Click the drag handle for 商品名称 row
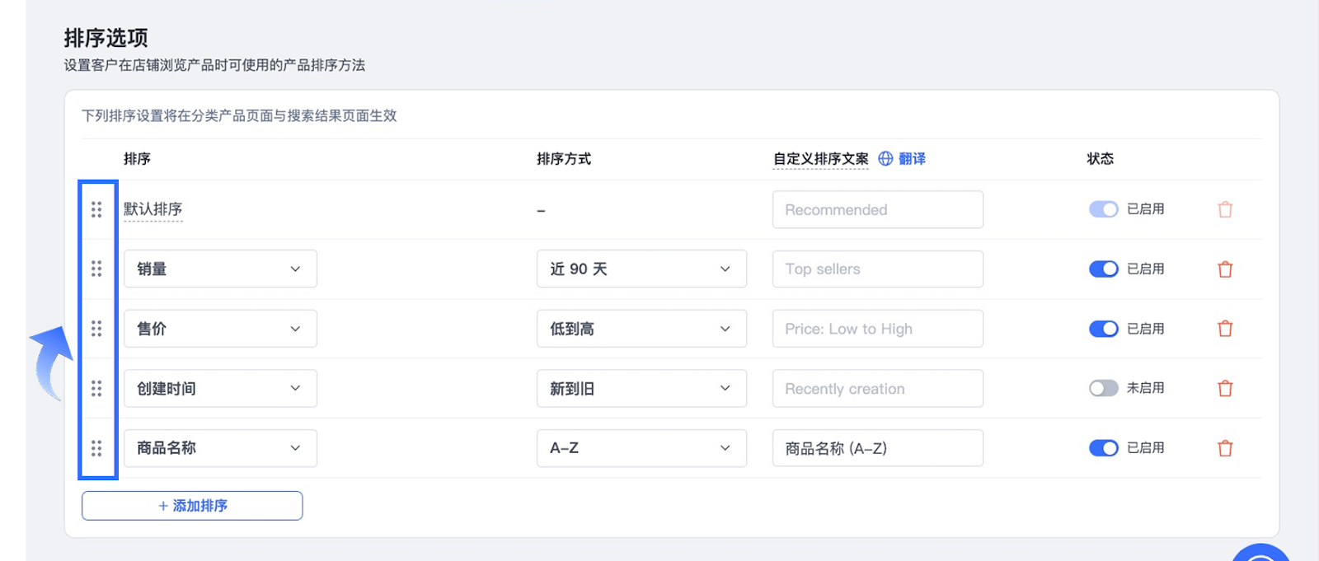The width and height of the screenshot is (1319, 561). coord(96,448)
